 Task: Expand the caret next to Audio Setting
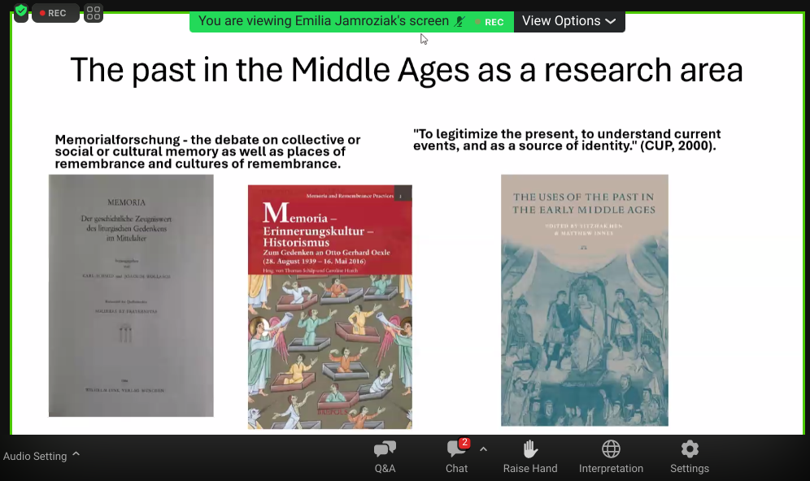click(x=76, y=455)
